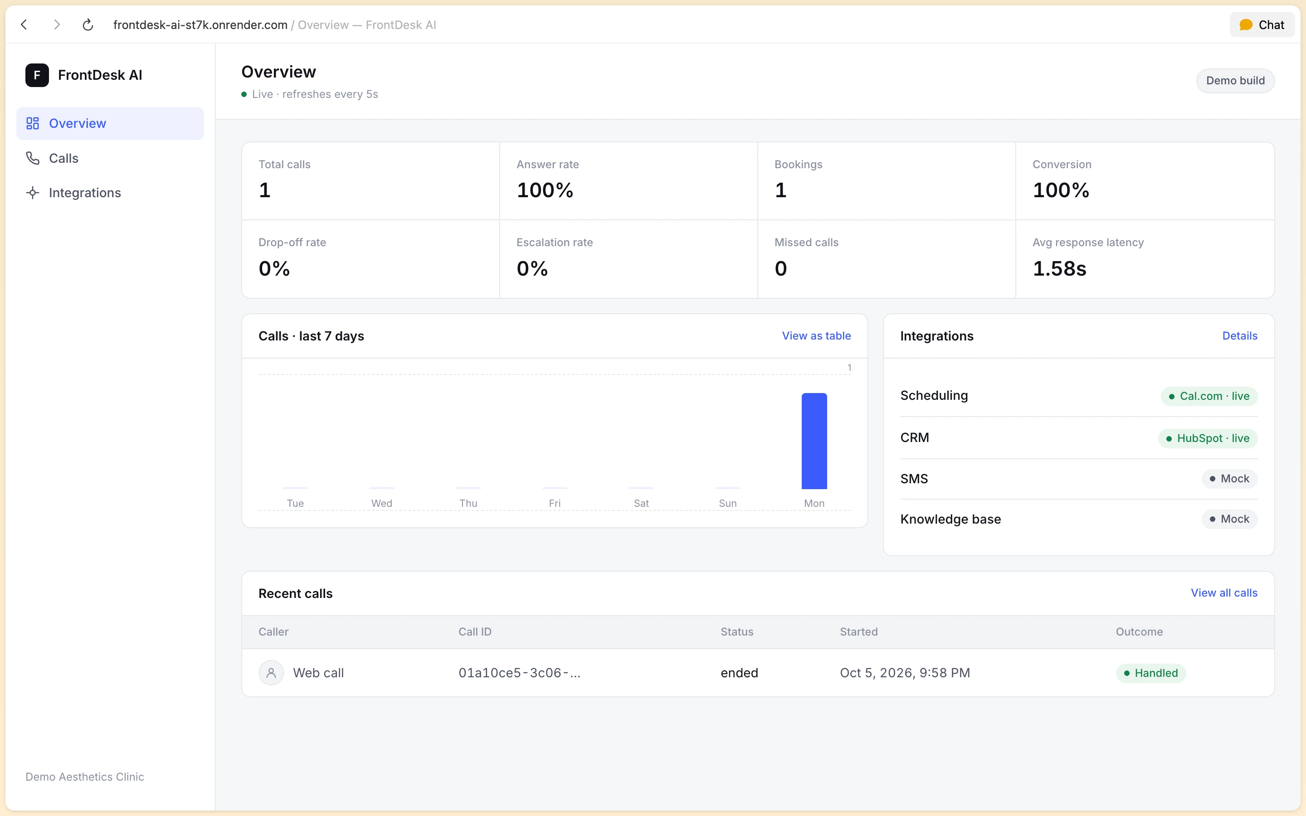Open the Chat panel button
Screen dimensions: 1306x816
click(1262, 25)
